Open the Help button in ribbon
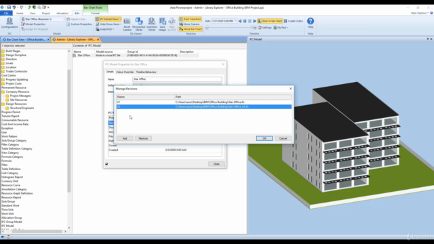 (x=311, y=23)
